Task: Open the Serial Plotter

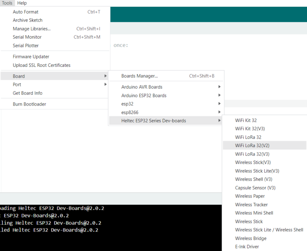Action: point(26,46)
